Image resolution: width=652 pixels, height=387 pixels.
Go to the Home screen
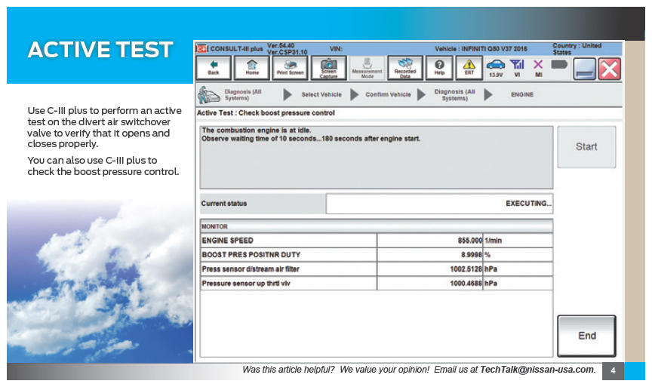point(252,68)
